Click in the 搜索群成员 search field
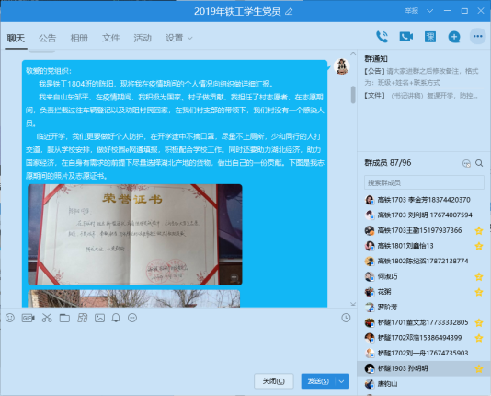Viewport: 491px width, 396px height. point(424,182)
